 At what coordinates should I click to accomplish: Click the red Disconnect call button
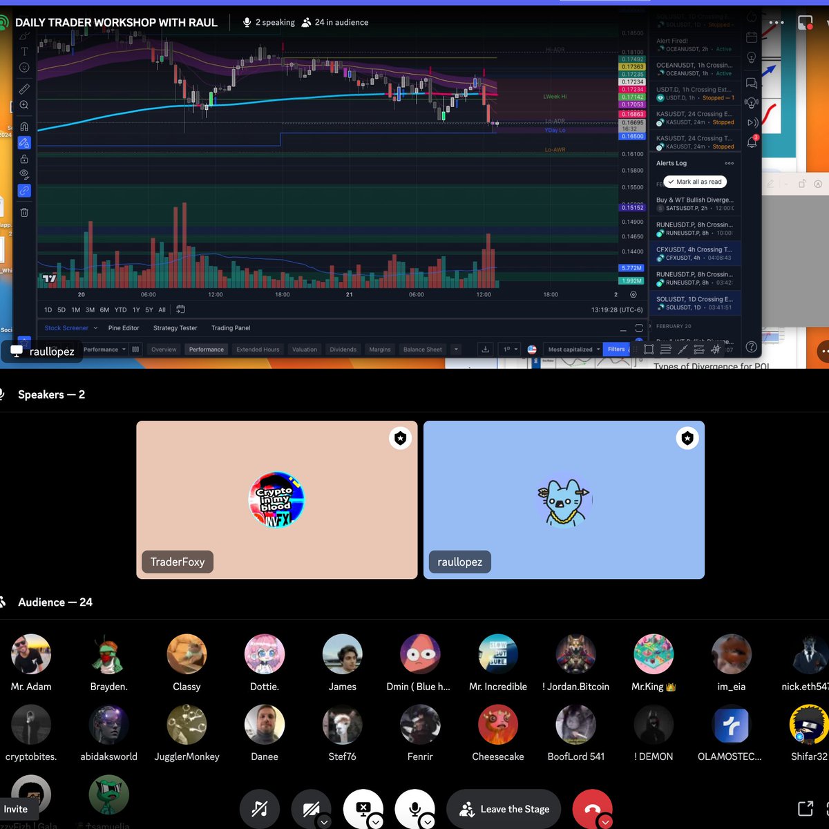(592, 809)
